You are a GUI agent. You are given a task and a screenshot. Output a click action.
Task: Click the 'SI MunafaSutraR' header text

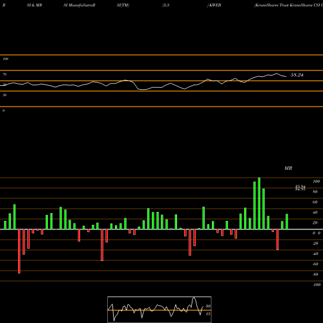coord(79,5)
